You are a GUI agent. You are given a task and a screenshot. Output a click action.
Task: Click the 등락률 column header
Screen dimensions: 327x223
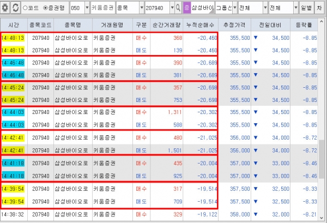tap(304, 25)
